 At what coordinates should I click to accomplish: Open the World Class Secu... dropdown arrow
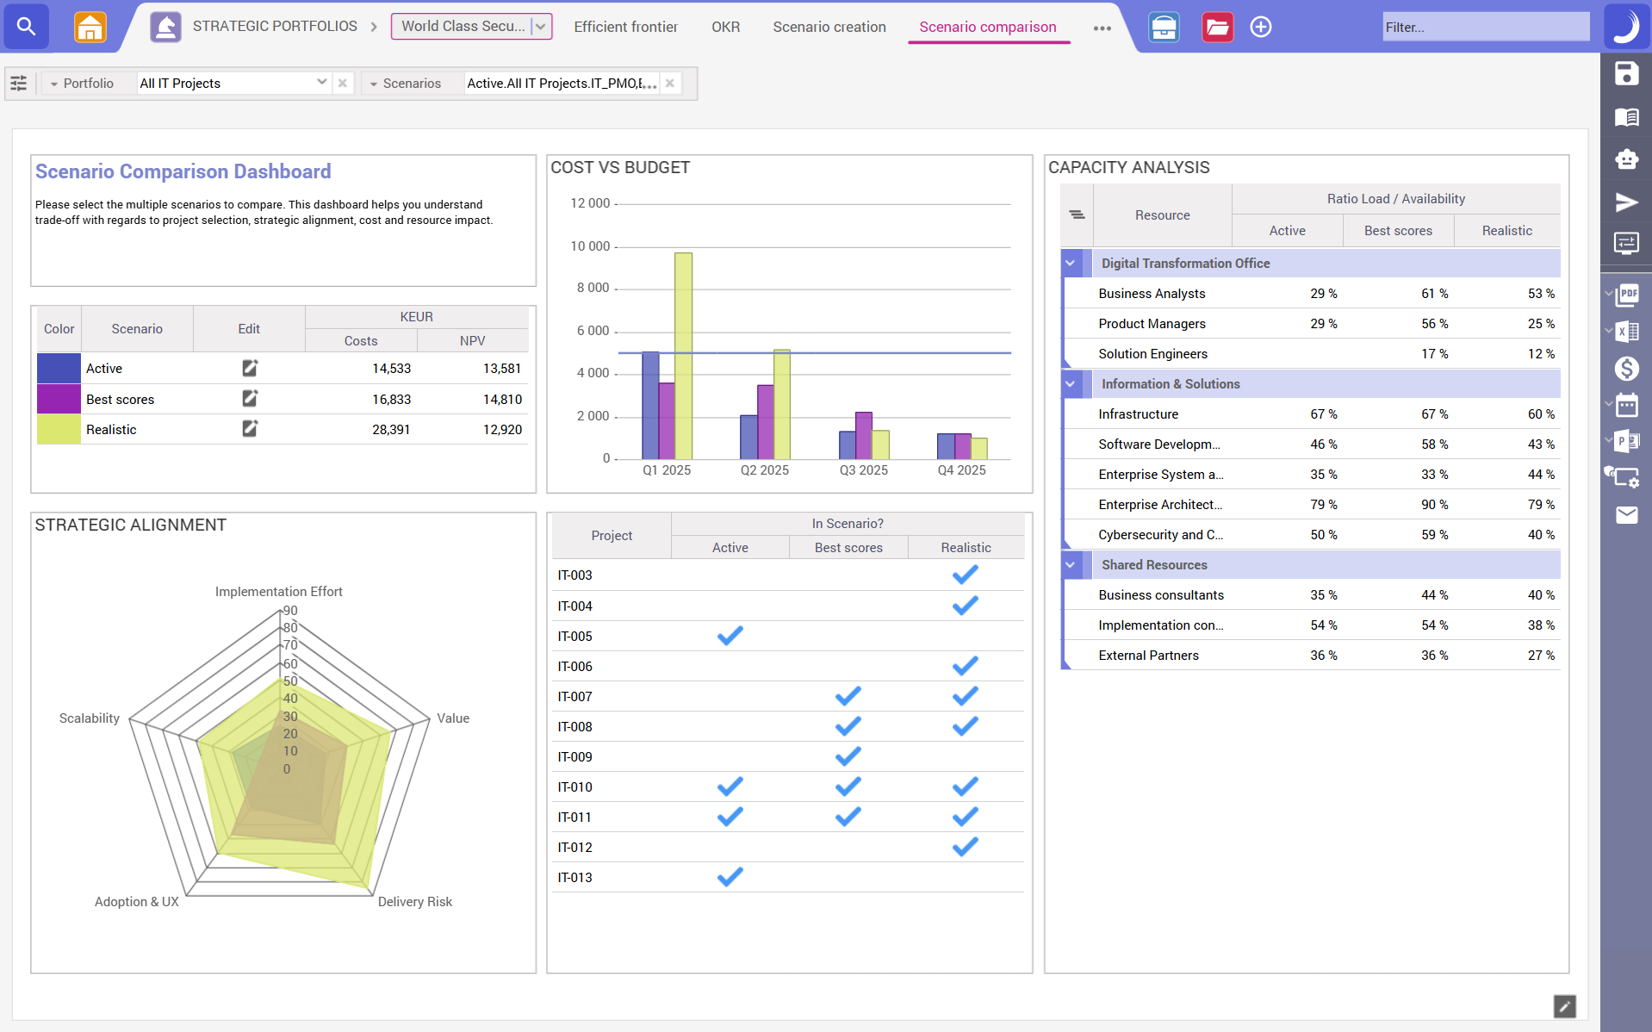pyautogui.click(x=540, y=27)
